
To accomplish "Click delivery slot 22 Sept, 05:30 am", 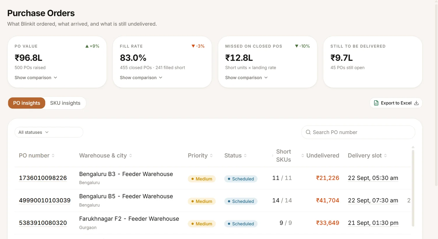I will (x=373, y=178).
